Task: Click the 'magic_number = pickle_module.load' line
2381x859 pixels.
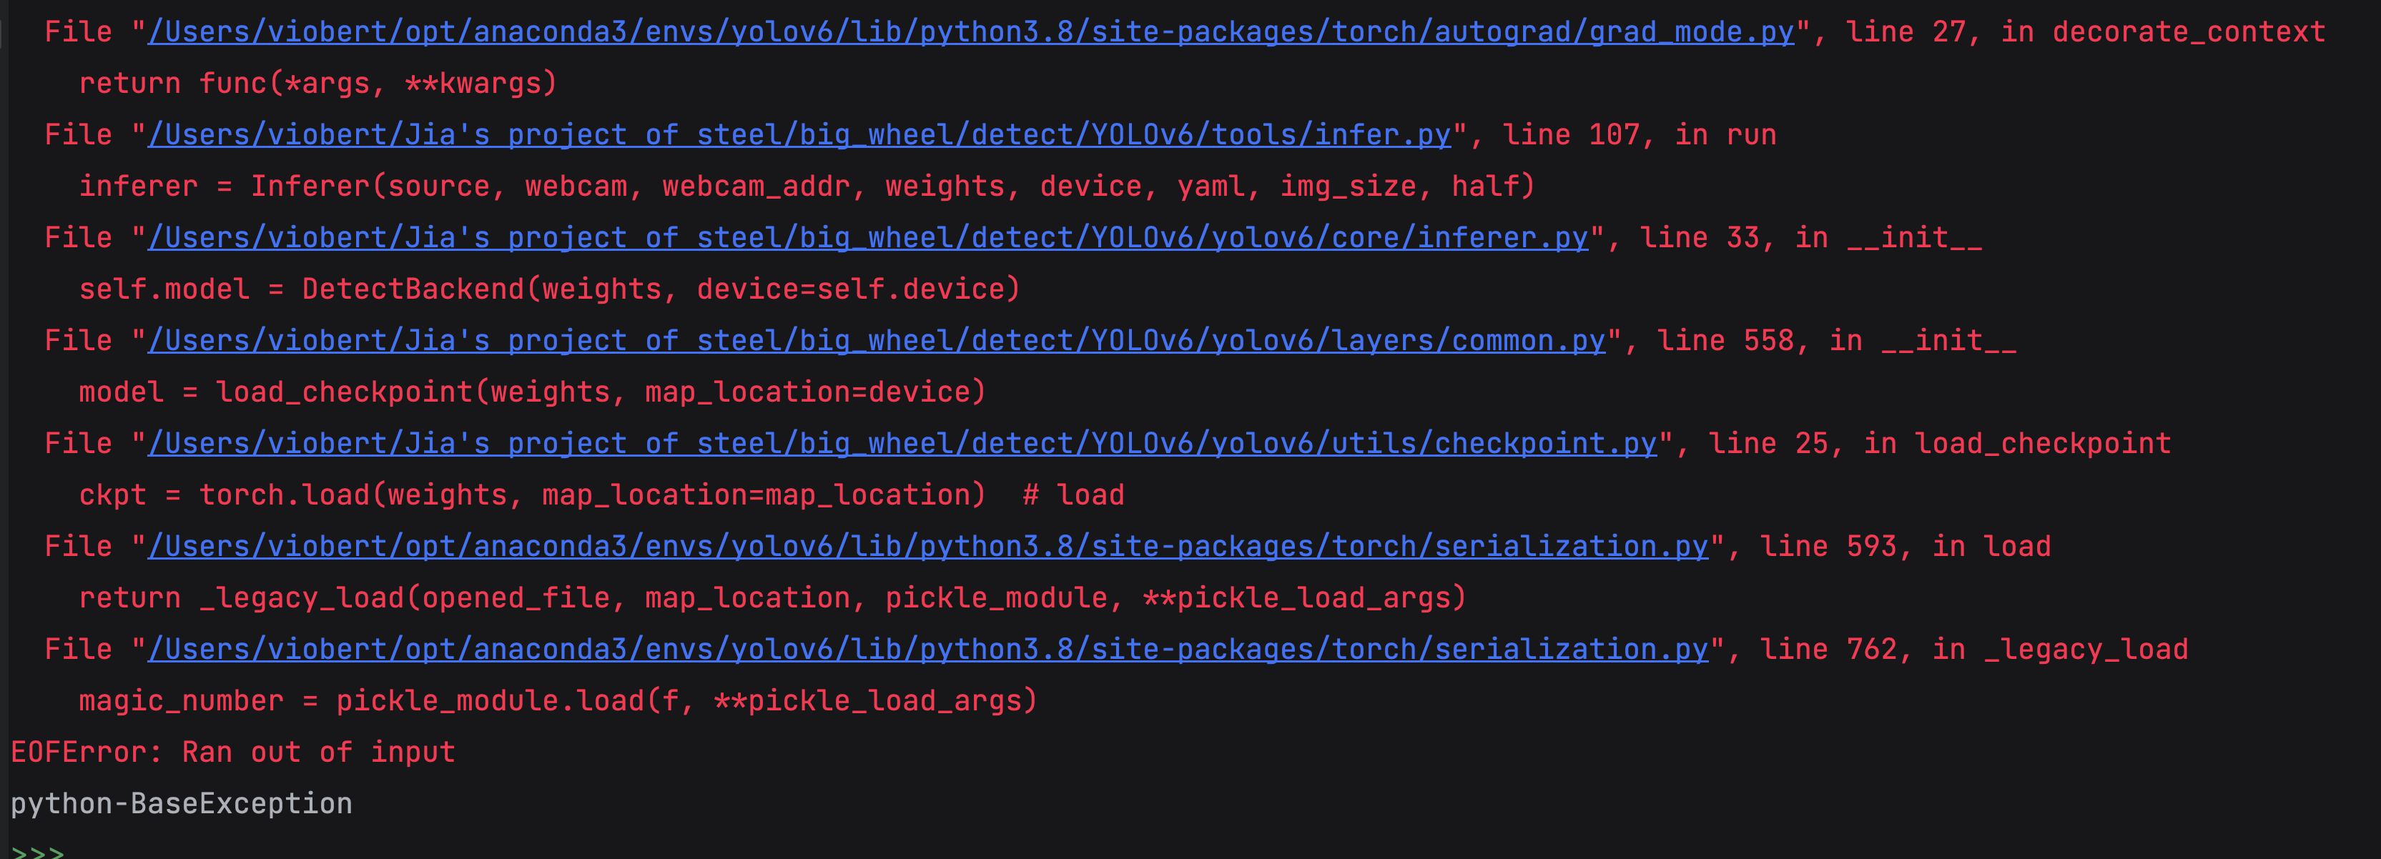Action: click(558, 701)
